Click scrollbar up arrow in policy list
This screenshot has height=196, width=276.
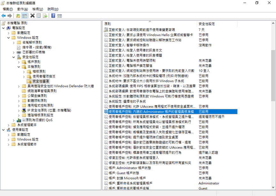point(273,23)
